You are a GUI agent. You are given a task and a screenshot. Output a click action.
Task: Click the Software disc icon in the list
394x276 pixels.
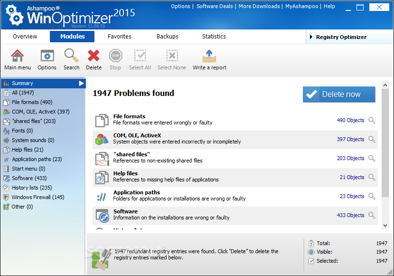coord(102,216)
